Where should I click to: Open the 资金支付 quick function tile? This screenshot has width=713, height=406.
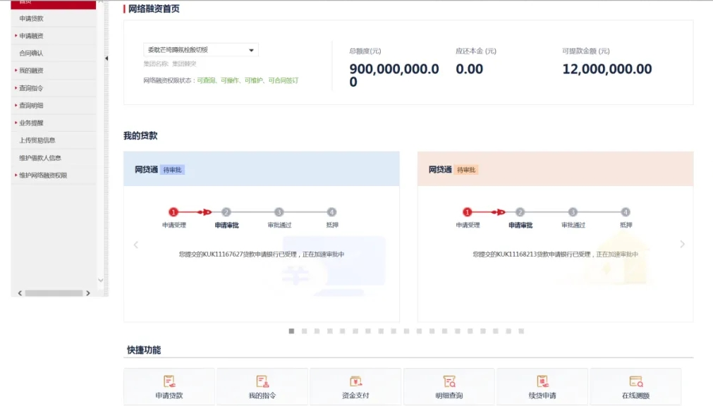coord(355,386)
